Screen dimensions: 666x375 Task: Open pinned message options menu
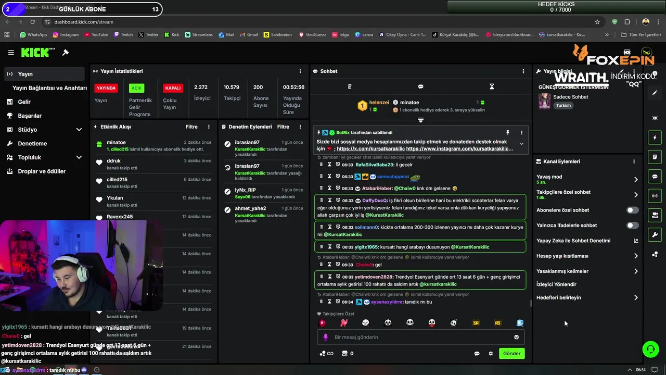[x=521, y=133]
